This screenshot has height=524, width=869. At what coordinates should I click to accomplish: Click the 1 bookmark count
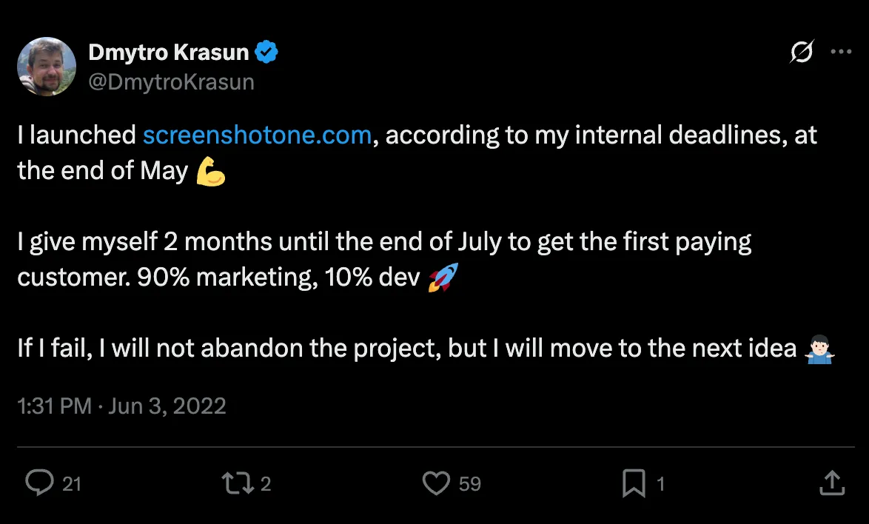pyautogui.click(x=661, y=483)
